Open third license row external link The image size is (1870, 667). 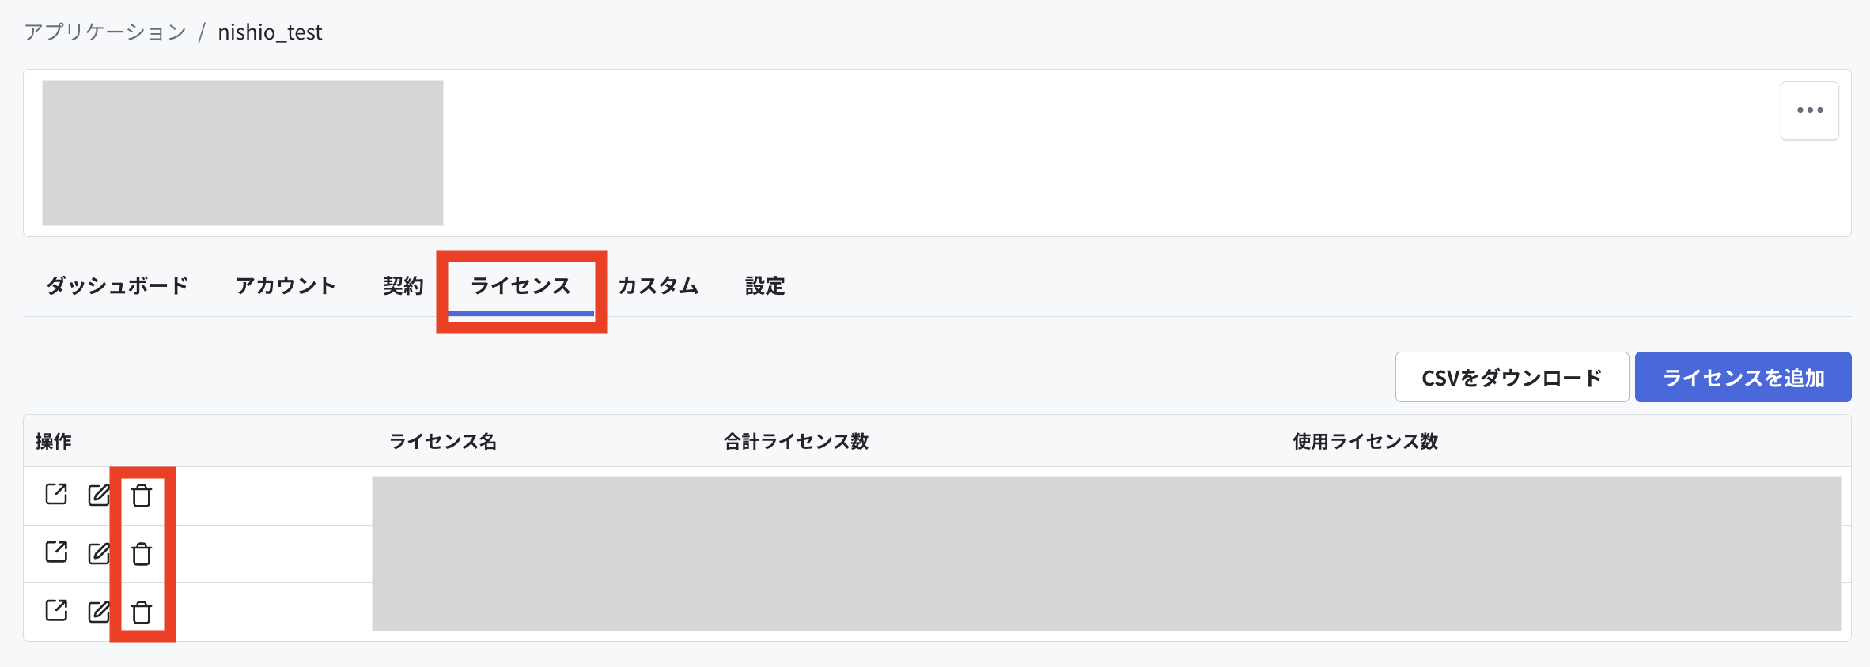coord(56,611)
